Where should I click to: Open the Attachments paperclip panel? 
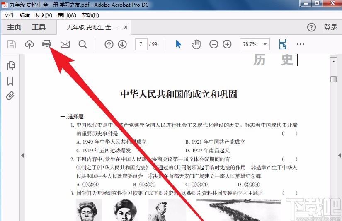(10, 96)
